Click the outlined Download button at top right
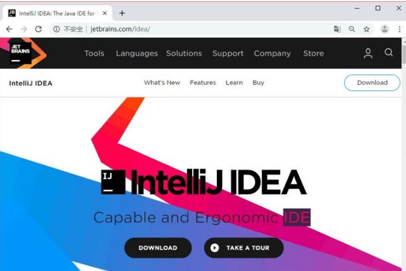 [x=372, y=83]
